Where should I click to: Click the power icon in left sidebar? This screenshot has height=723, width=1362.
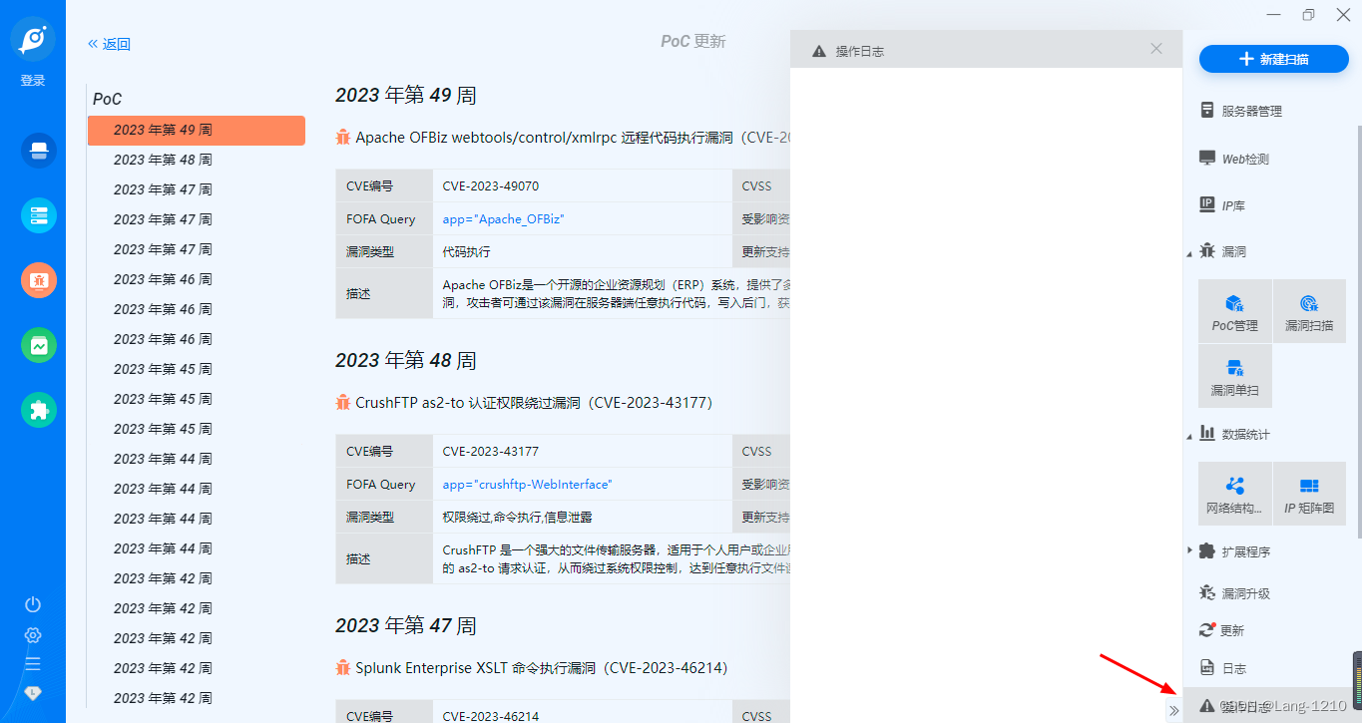click(33, 604)
